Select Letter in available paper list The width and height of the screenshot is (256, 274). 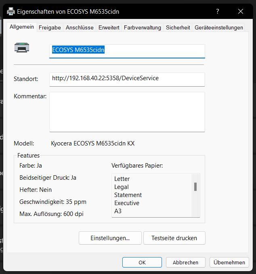122,179
